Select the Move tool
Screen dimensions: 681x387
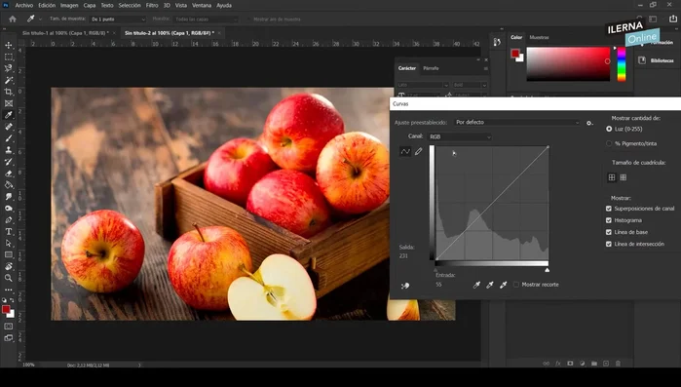(8, 46)
